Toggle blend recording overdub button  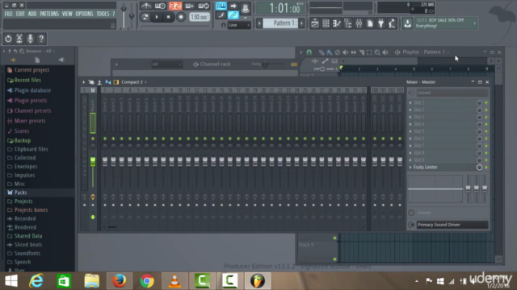pos(189,6)
